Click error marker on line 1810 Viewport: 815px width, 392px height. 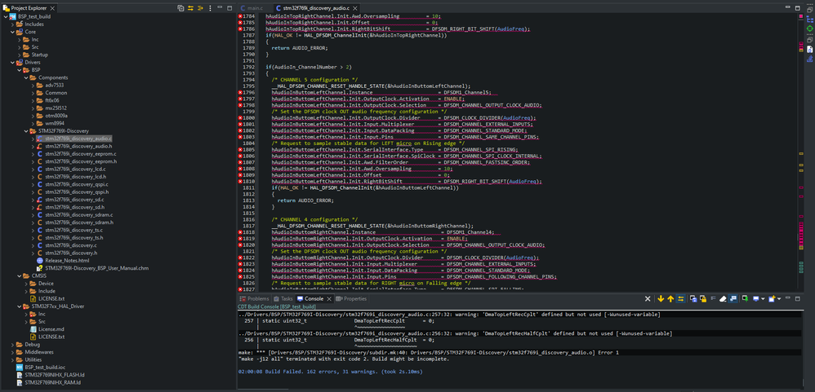(x=241, y=182)
